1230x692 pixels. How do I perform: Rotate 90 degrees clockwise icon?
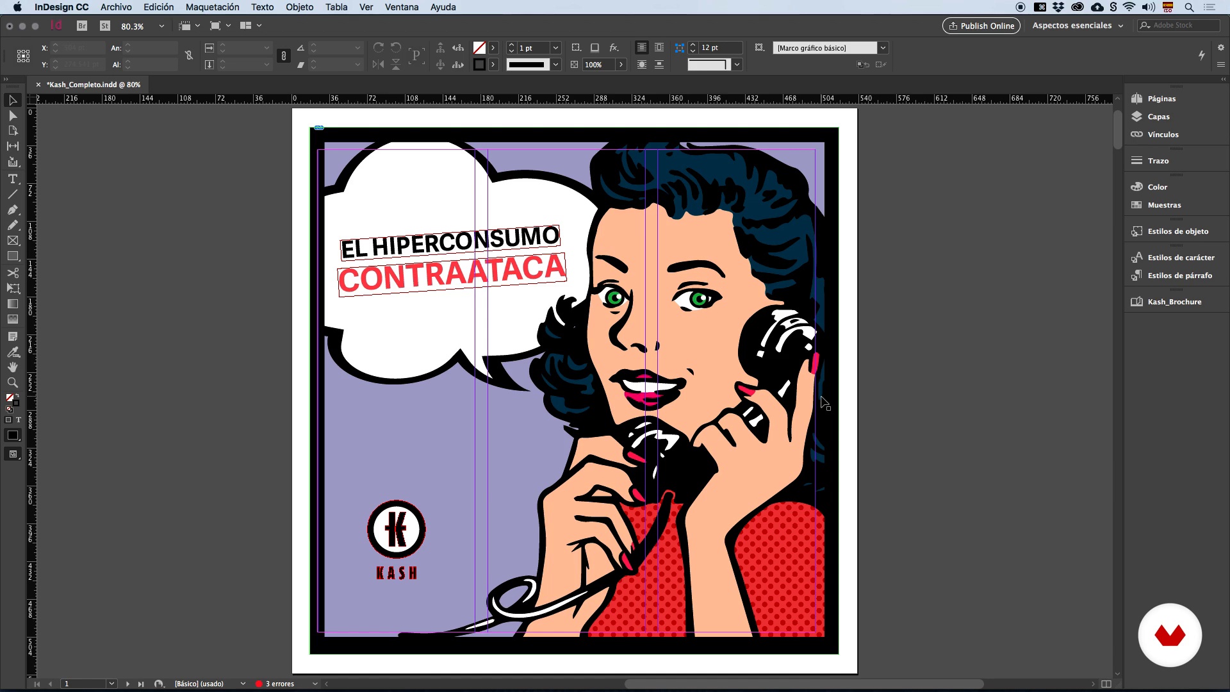point(379,47)
